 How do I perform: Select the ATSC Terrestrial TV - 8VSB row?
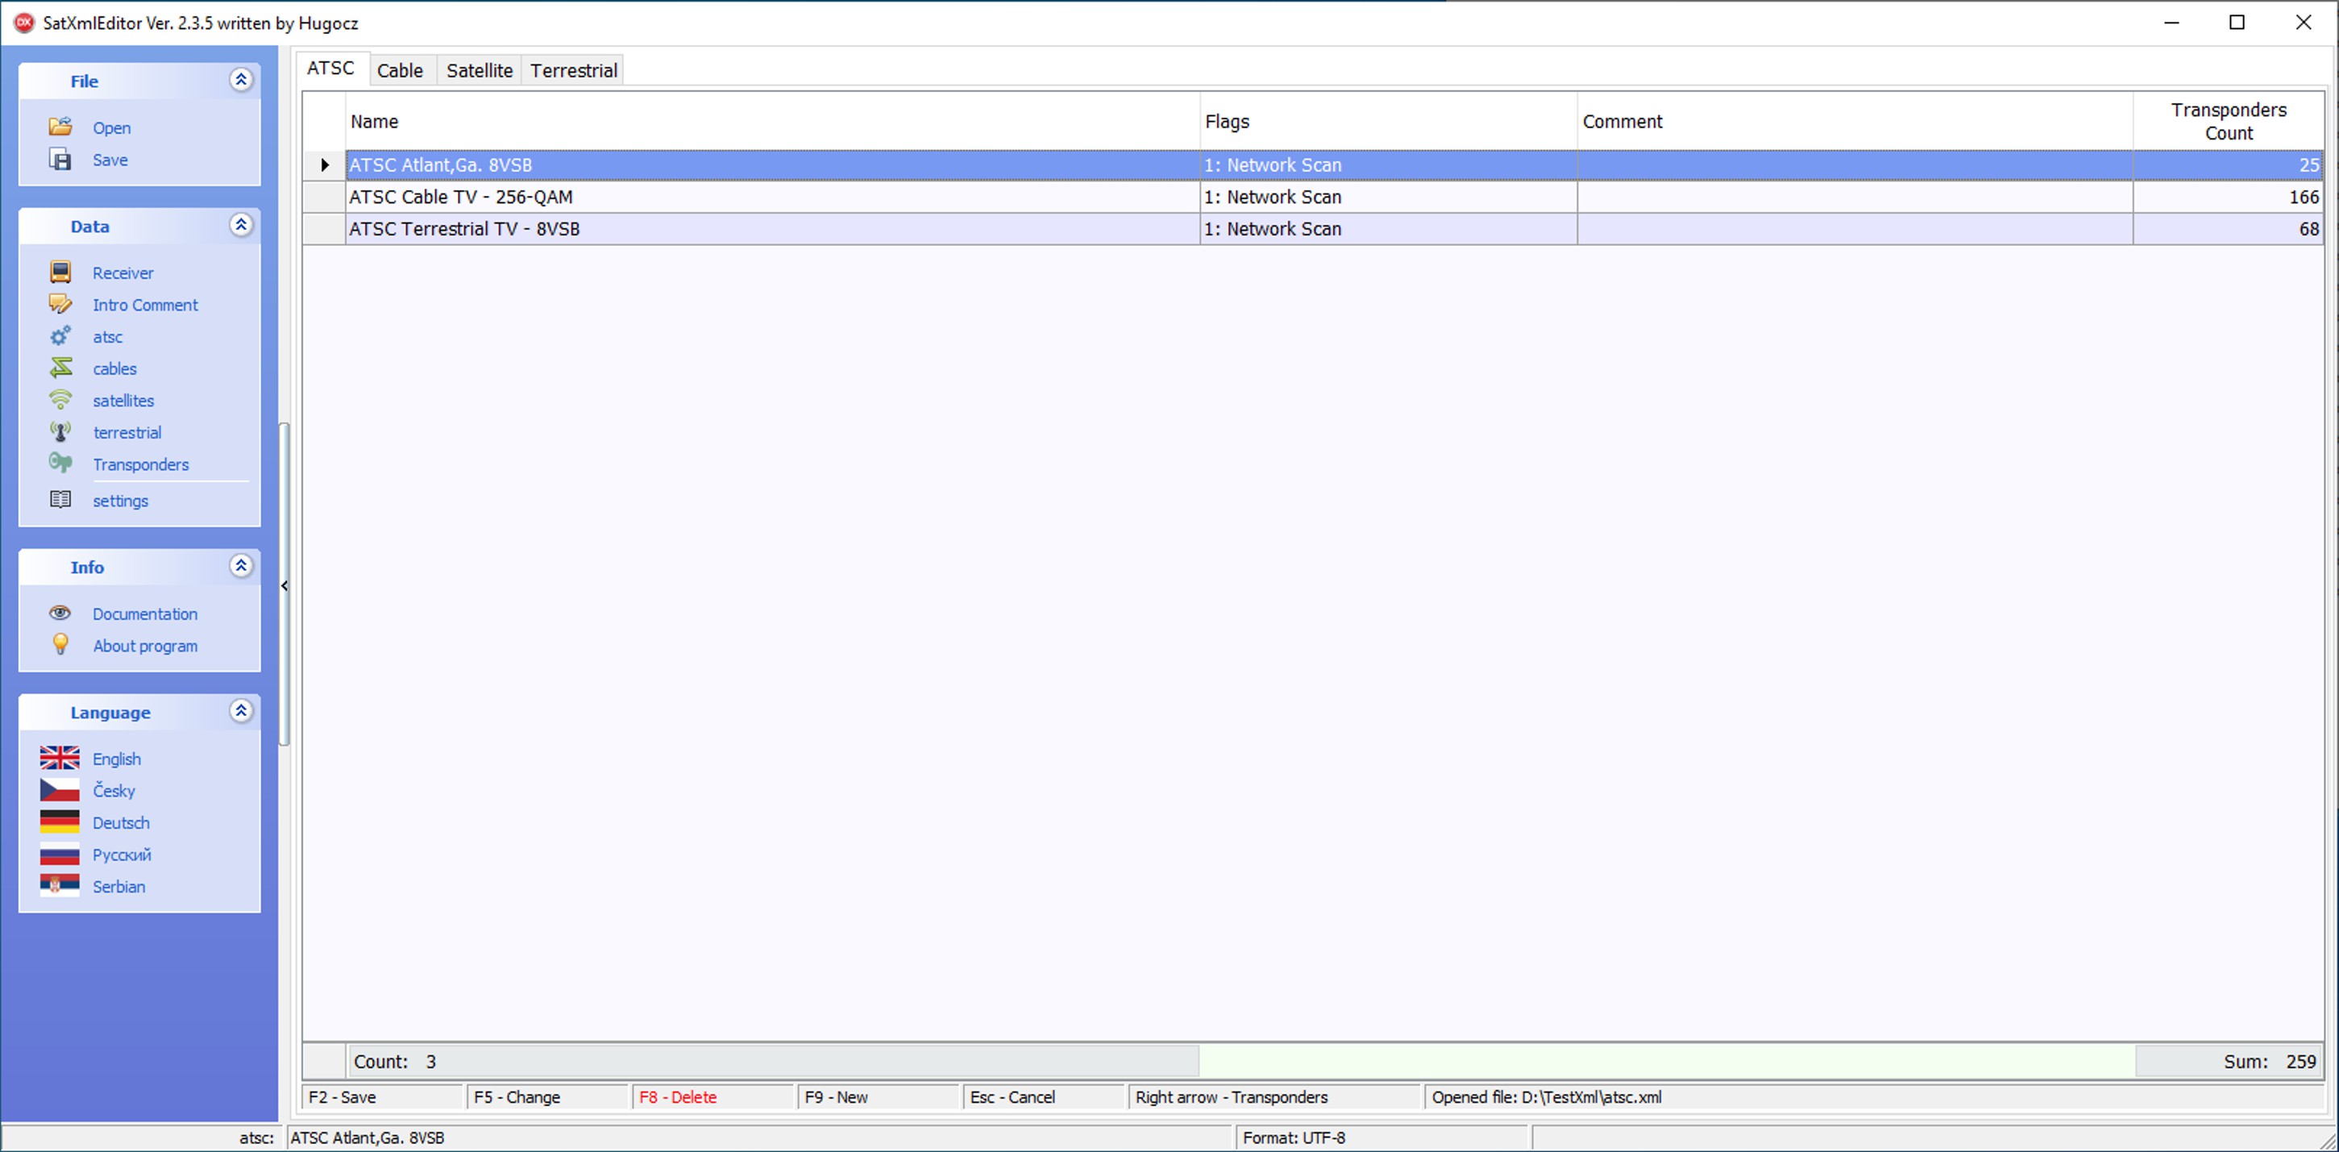coord(1313,229)
